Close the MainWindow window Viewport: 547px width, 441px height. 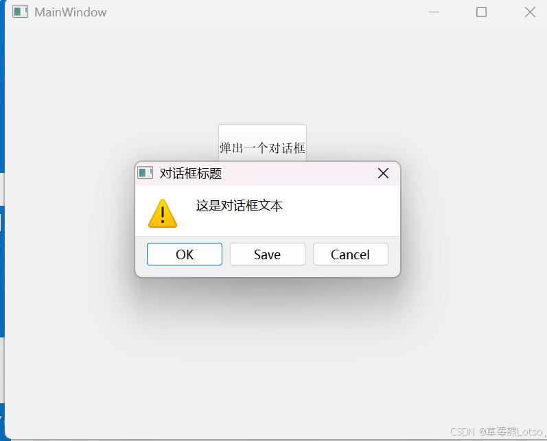pos(530,12)
